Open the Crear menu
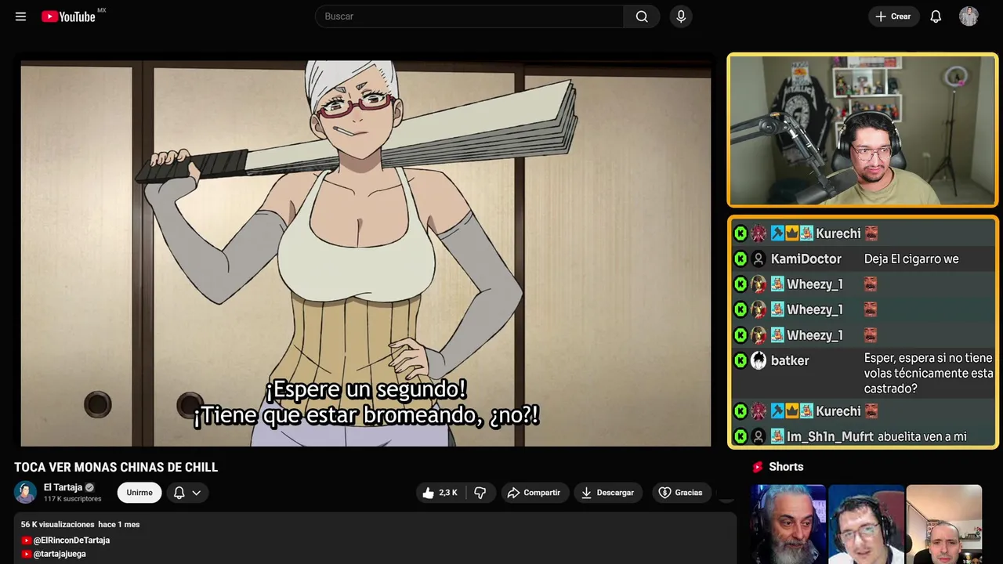 [893, 16]
